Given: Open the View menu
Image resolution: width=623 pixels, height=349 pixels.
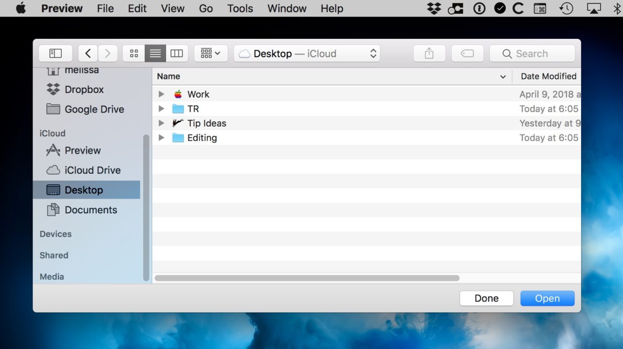Looking at the screenshot, I should pyautogui.click(x=173, y=8).
